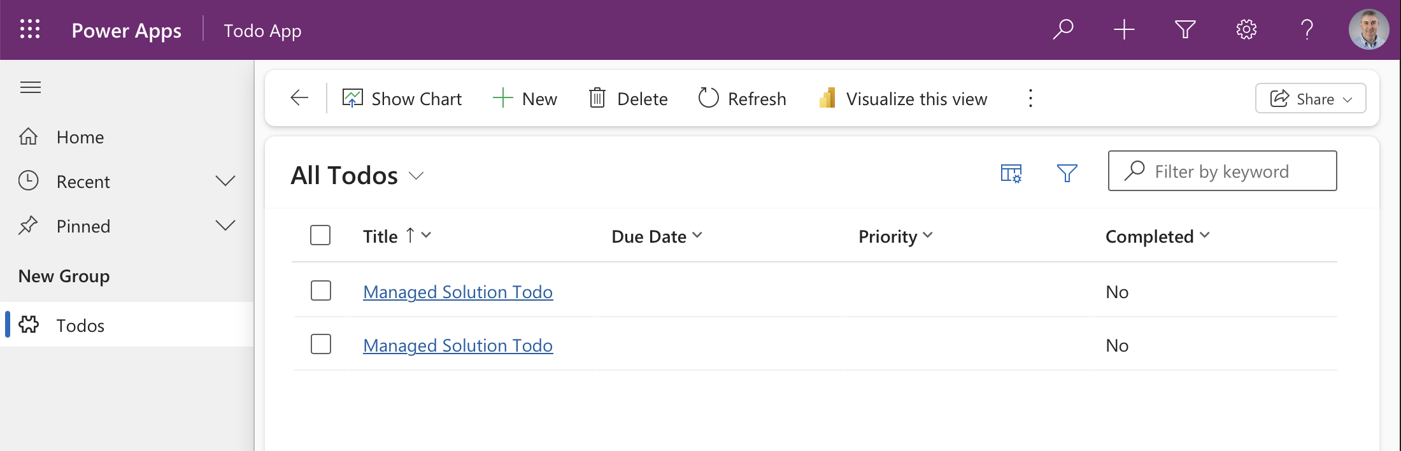Refresh the todo list
Viewport: 1401px width, 451px height.
[x=742, y=99]
